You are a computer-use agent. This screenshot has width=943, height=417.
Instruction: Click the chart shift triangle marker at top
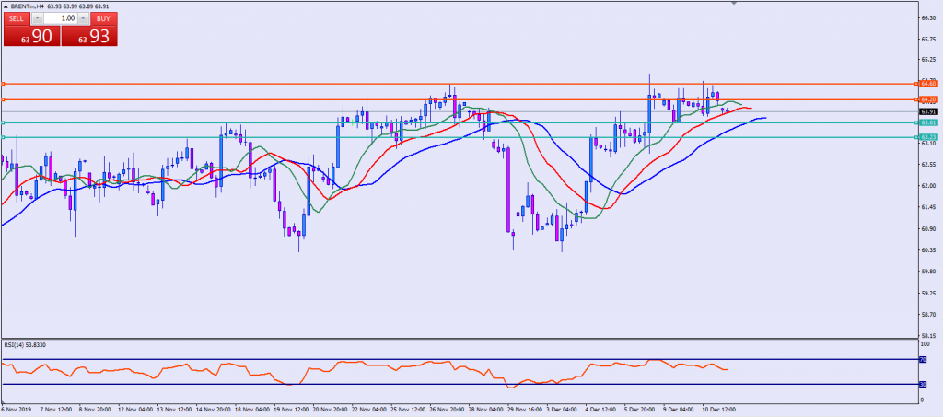pos(733,4)
